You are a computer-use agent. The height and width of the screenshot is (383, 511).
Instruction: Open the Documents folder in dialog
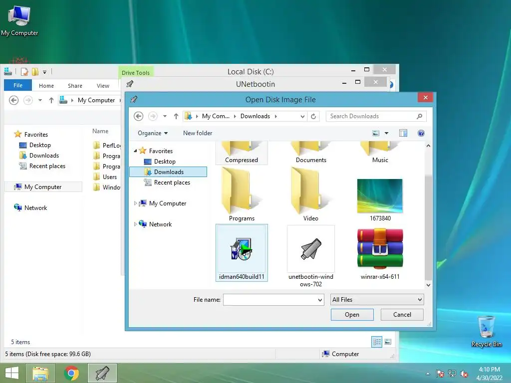tap(310, 153)
